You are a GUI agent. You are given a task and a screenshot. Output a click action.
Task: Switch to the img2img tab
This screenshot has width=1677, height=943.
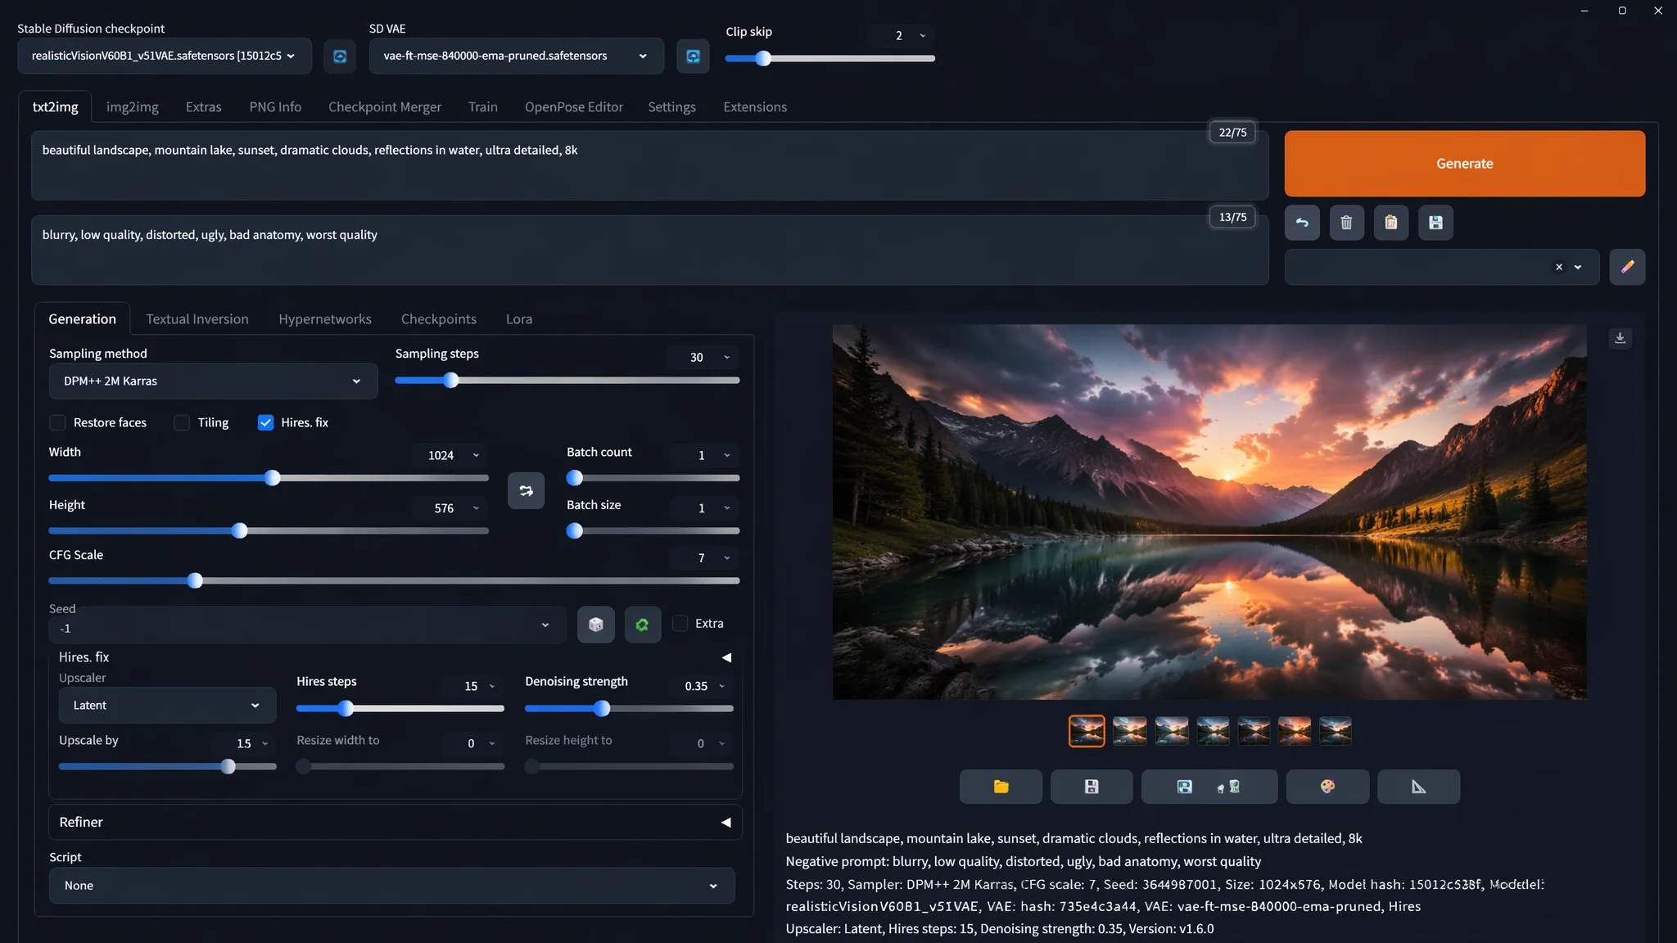coord(133,107)
